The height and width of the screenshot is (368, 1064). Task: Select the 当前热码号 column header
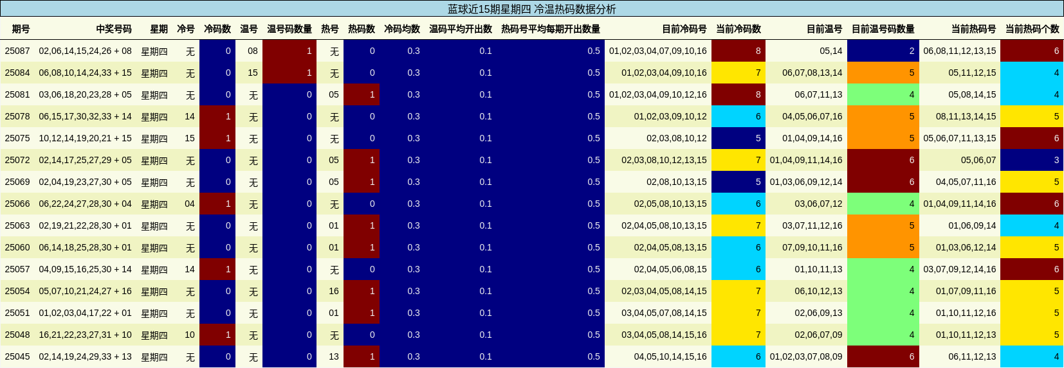pos(974,29)
